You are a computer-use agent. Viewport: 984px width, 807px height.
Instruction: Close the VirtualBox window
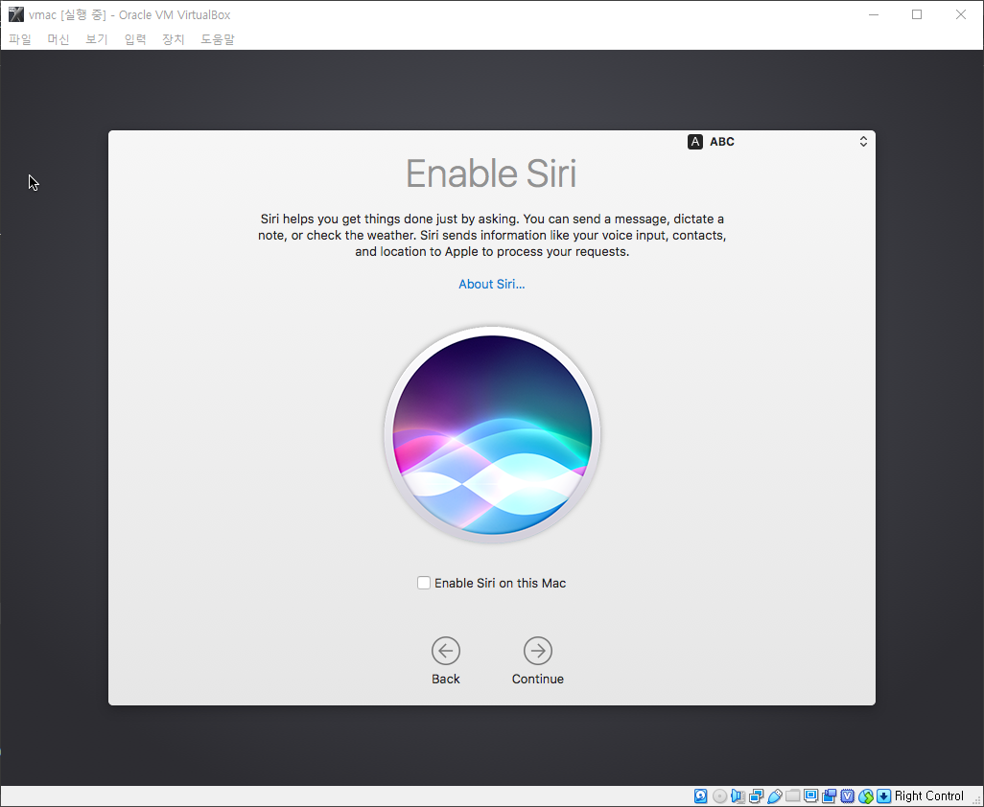point(961,14)
